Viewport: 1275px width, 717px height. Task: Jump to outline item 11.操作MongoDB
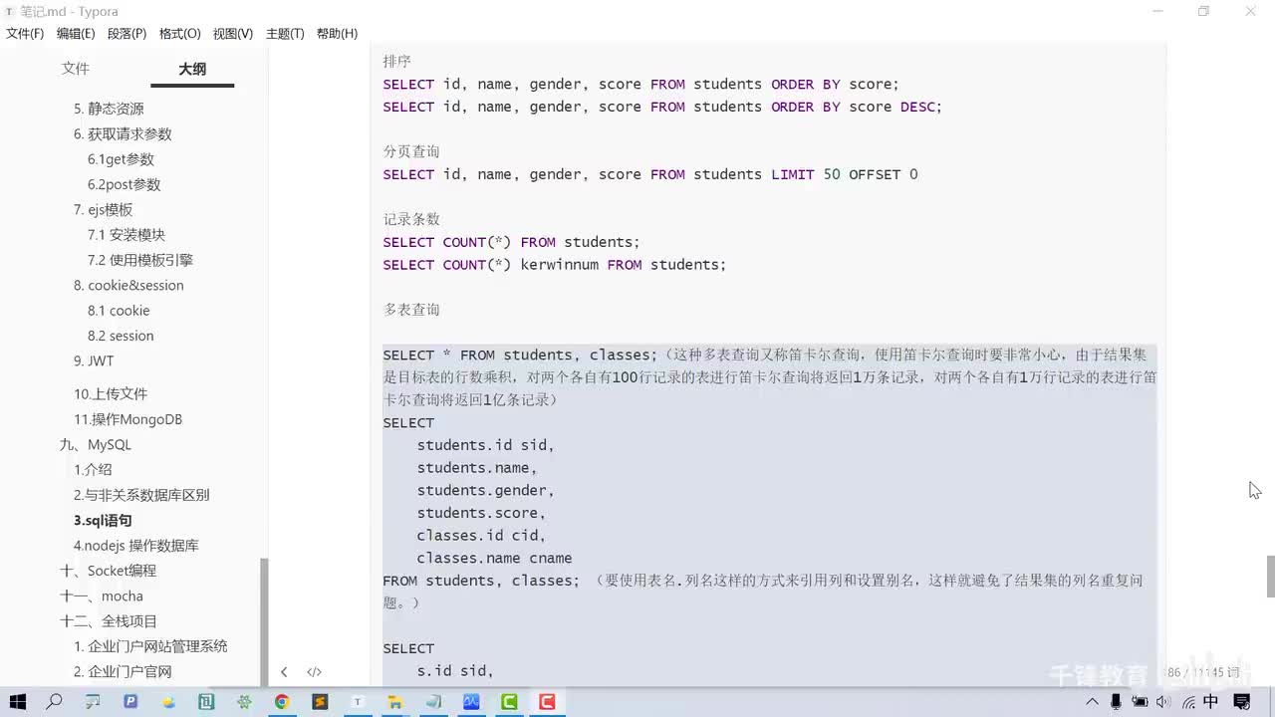coord(127,419)
